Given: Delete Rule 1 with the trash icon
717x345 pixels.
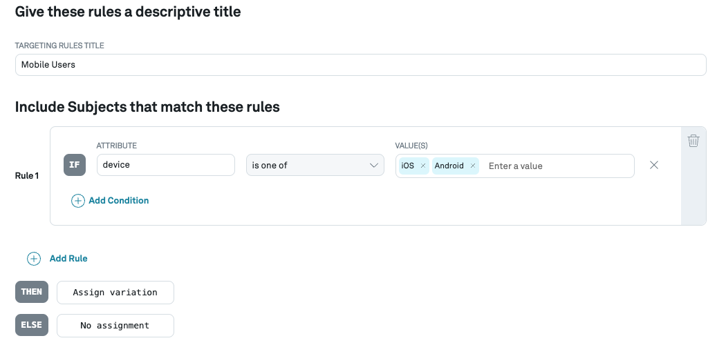Looking at the screenshot, I should click(693, 141).
